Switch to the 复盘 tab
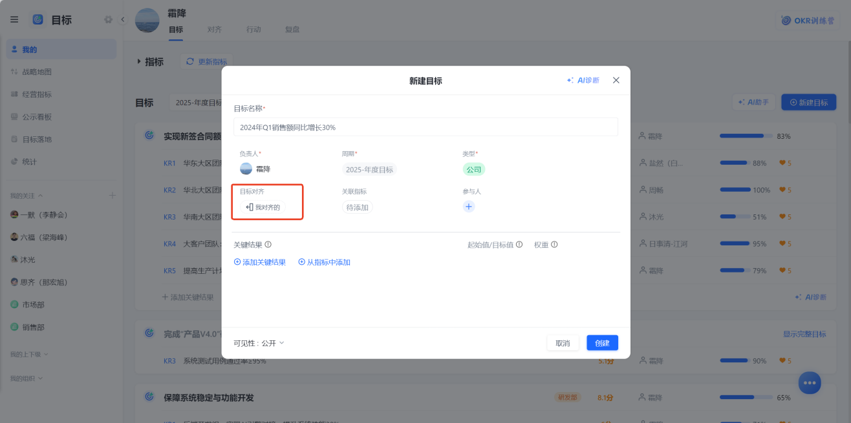 292,30
